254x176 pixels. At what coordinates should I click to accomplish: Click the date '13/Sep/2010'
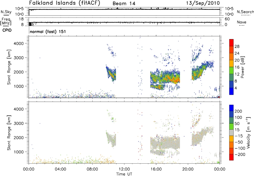203,3
